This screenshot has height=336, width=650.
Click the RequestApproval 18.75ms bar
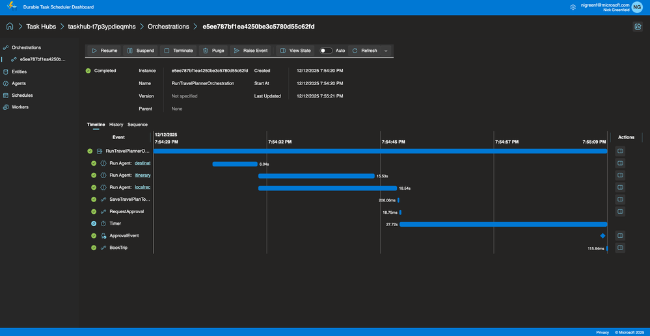pos(400,212)
